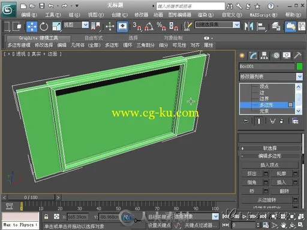
Task: Open reference coordinate system dropdown
Action: pos(86,25)
